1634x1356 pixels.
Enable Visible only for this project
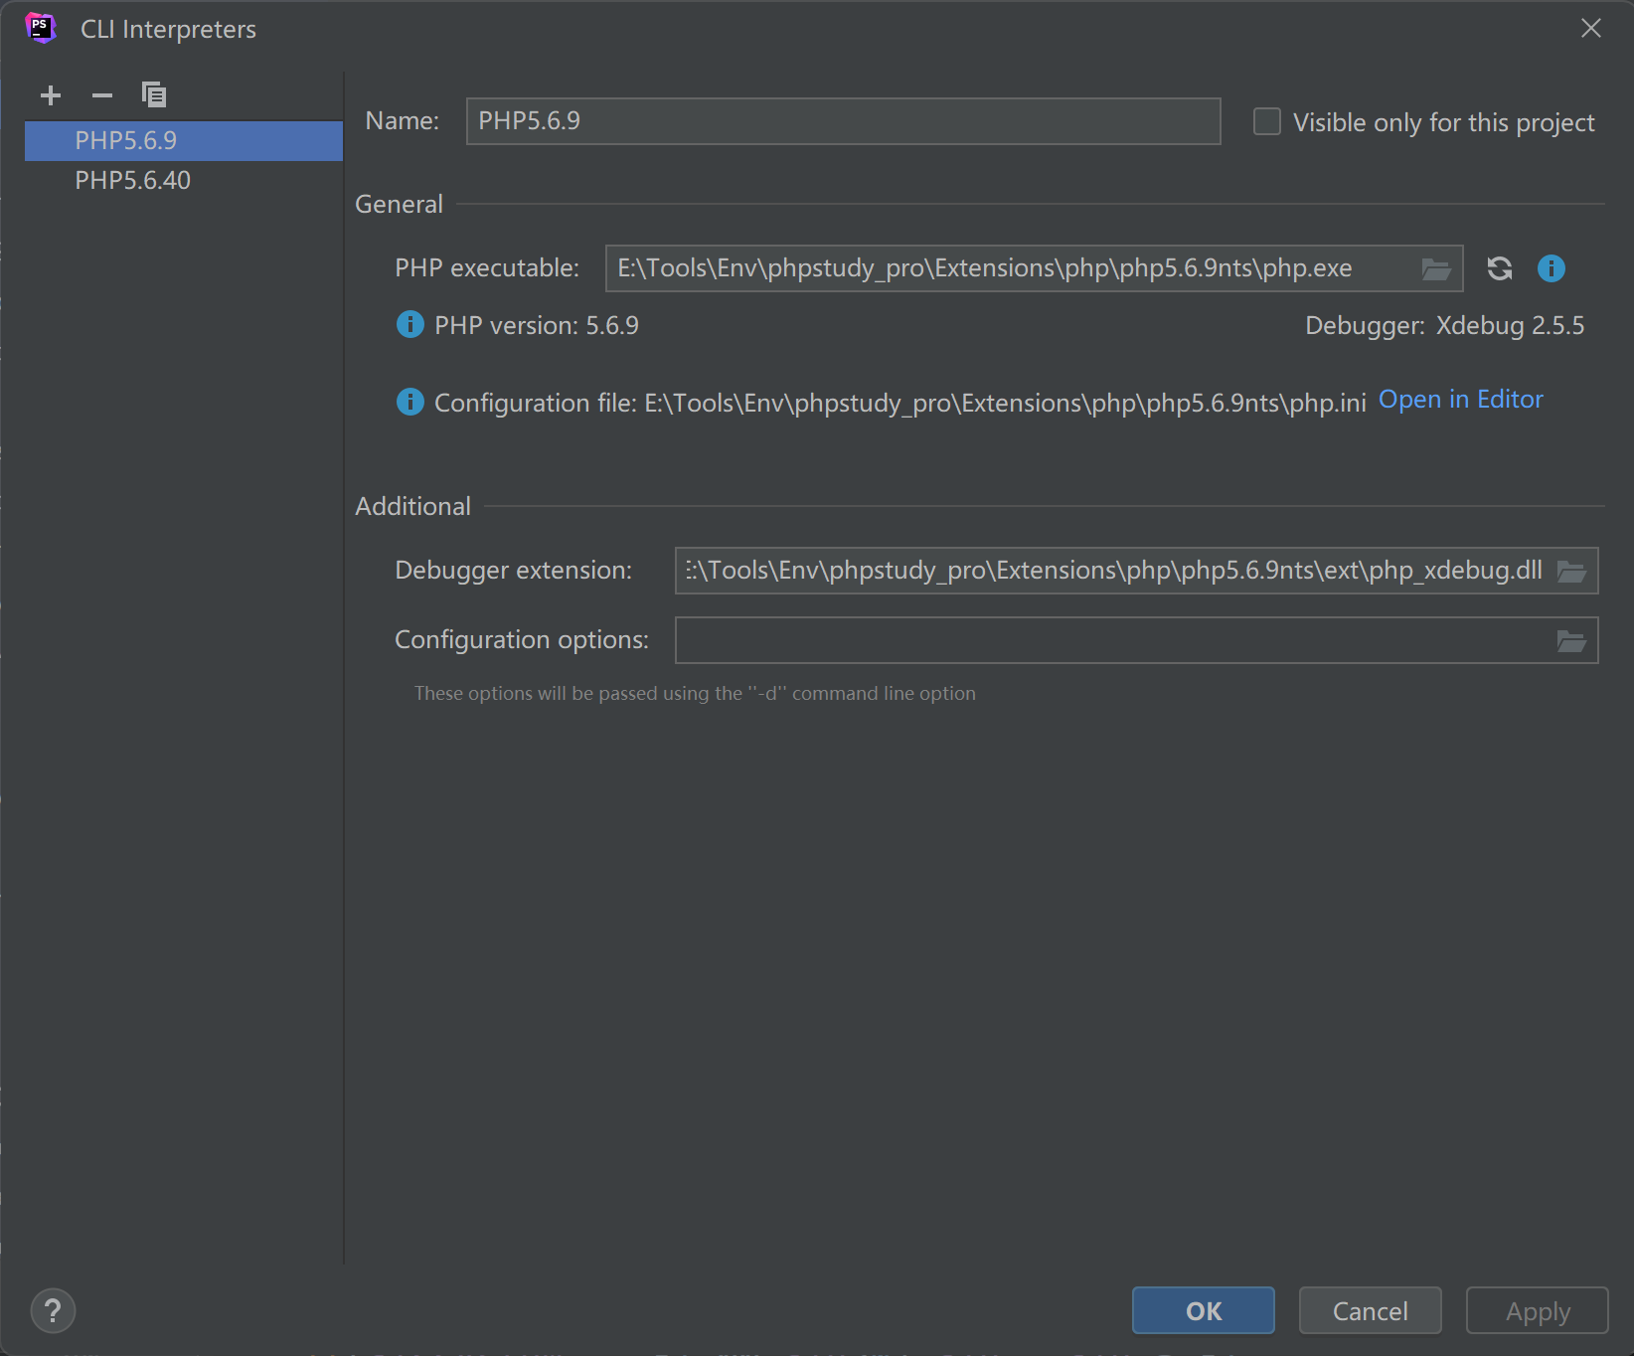[1267, 122]
